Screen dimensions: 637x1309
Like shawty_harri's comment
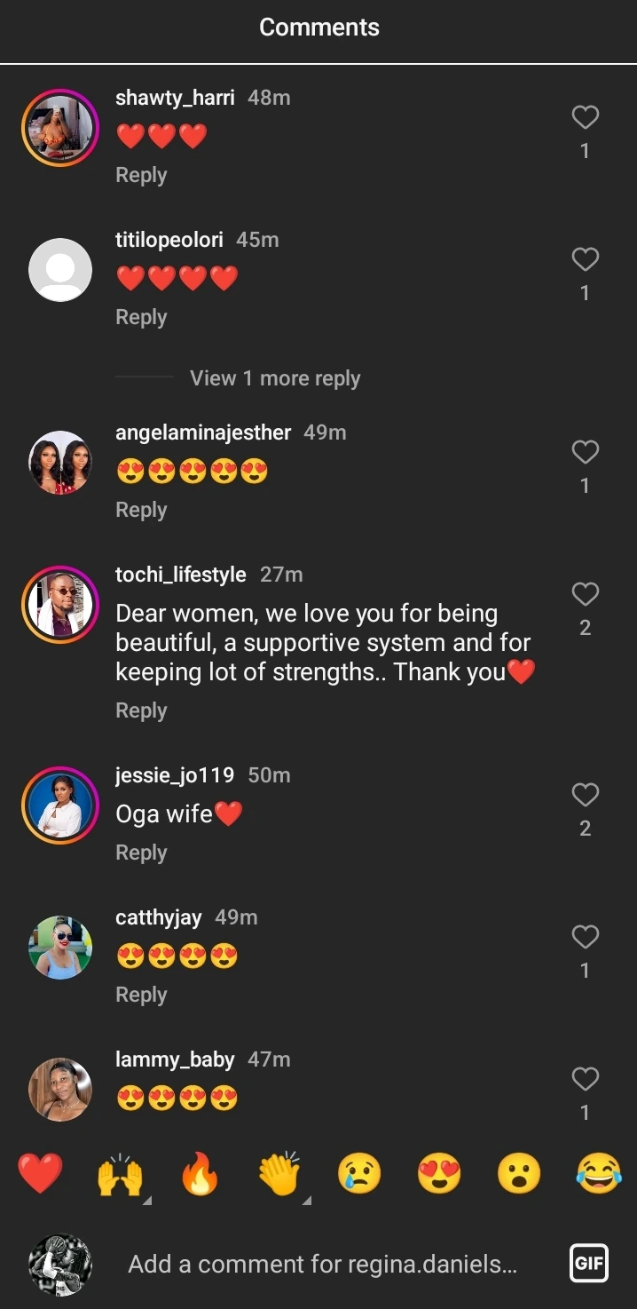[x=585, y=117]
